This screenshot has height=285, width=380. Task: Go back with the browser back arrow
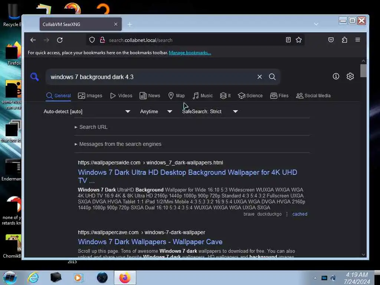[33, 40]
